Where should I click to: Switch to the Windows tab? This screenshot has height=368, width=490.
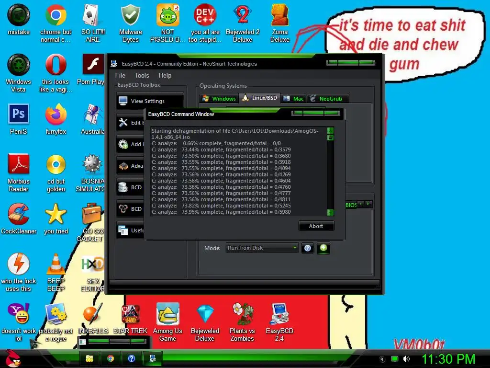pos(219,99)
